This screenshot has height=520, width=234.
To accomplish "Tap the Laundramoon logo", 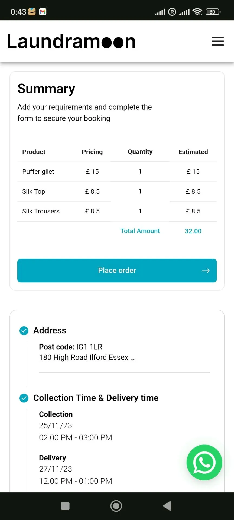I will 71,41.
